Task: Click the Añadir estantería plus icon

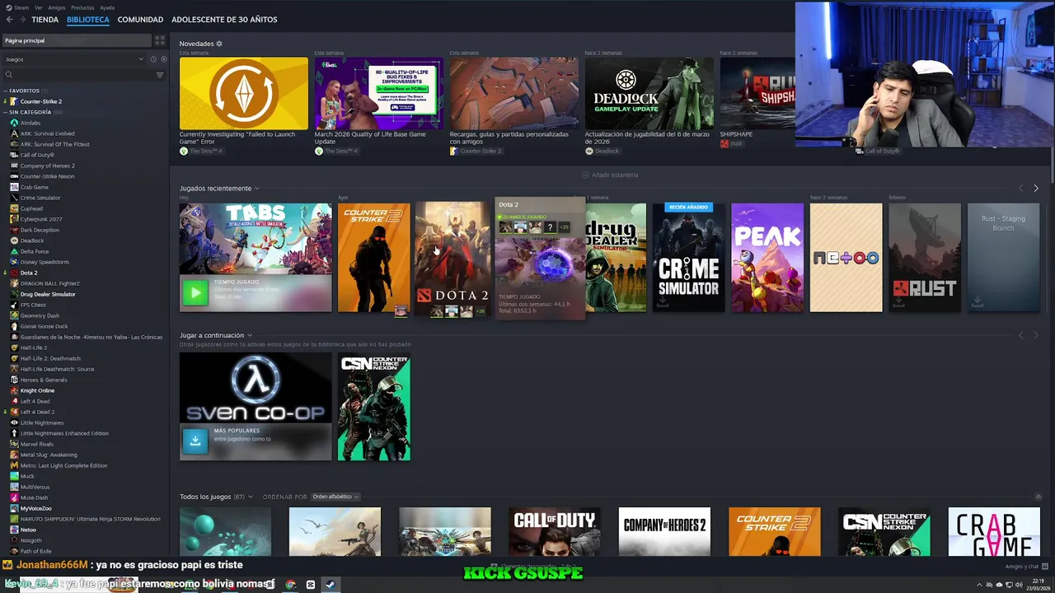Action: [585, 175]
